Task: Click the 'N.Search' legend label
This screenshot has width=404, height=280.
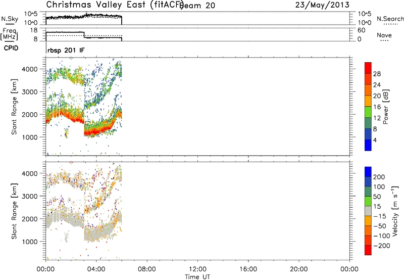Action: click(390, 19)
